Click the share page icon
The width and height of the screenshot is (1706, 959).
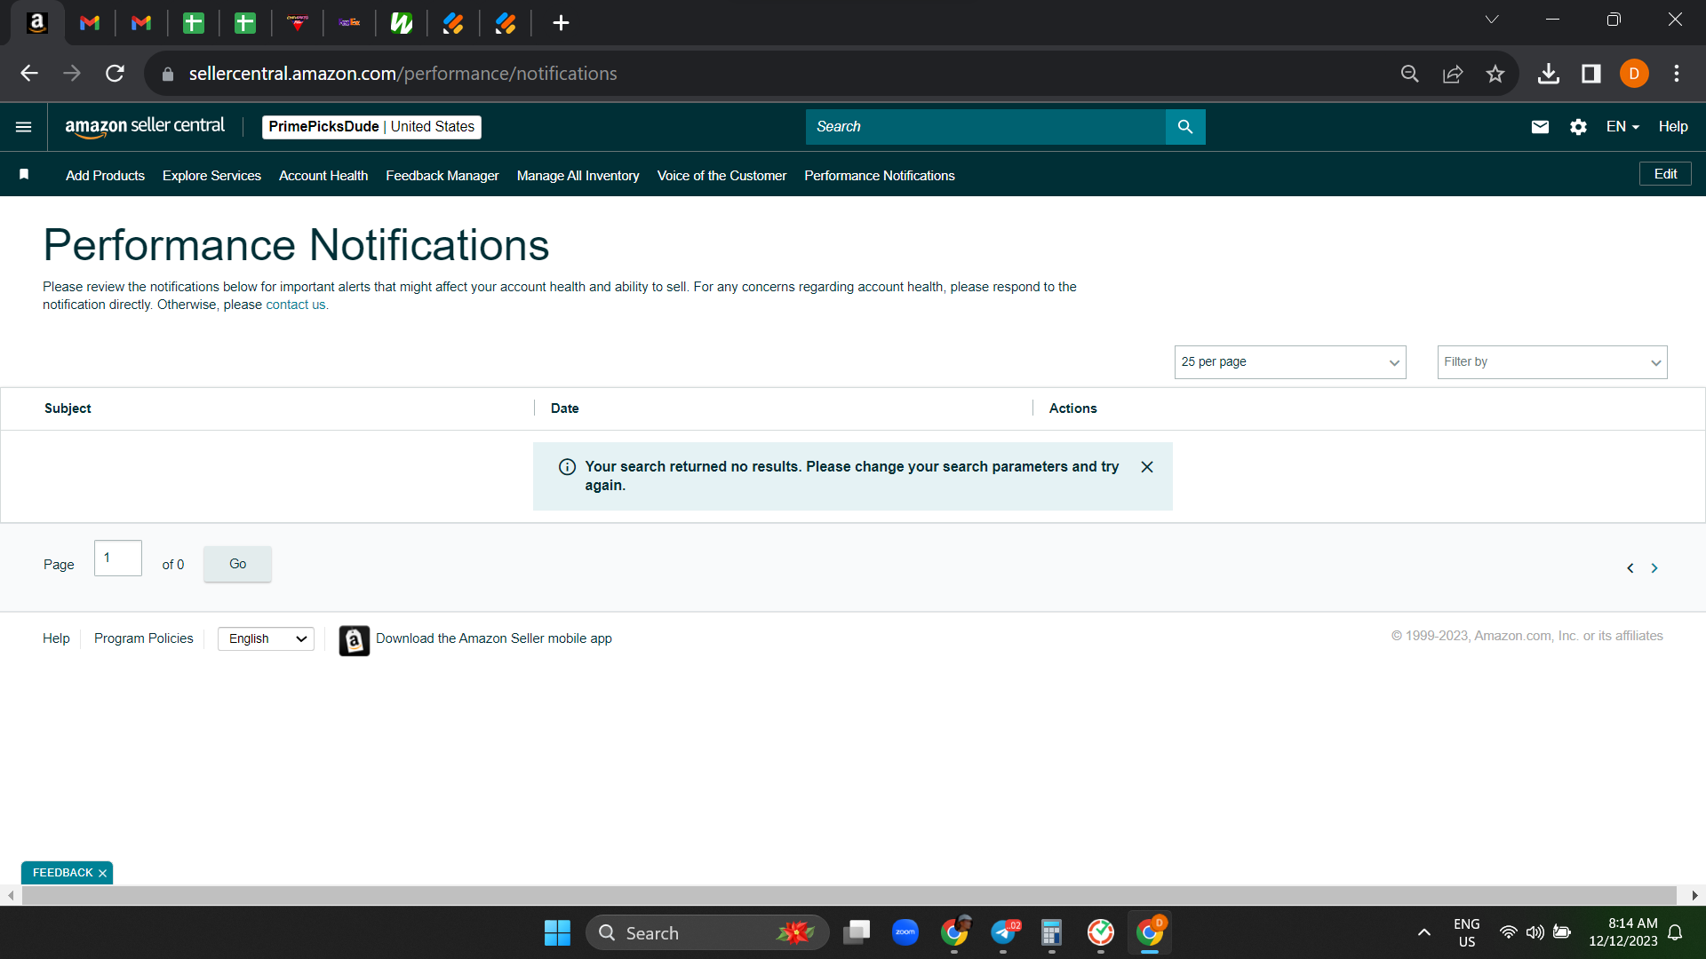point(1453,74)
